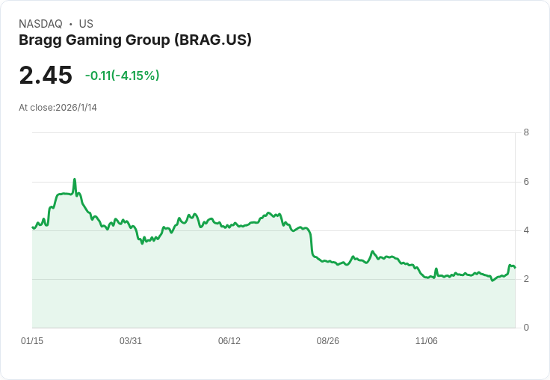Click the highest price peak above 6
Image resolution: width=550 pixels, height=380 pixels.
point(75,180)
